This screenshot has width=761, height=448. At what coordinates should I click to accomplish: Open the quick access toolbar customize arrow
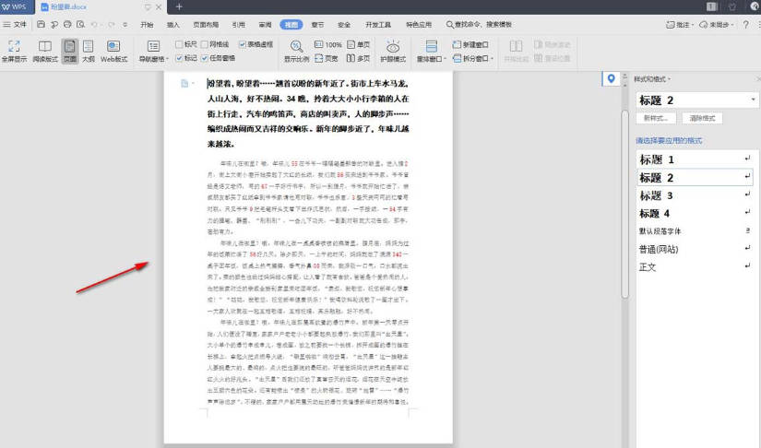point(125,24)
